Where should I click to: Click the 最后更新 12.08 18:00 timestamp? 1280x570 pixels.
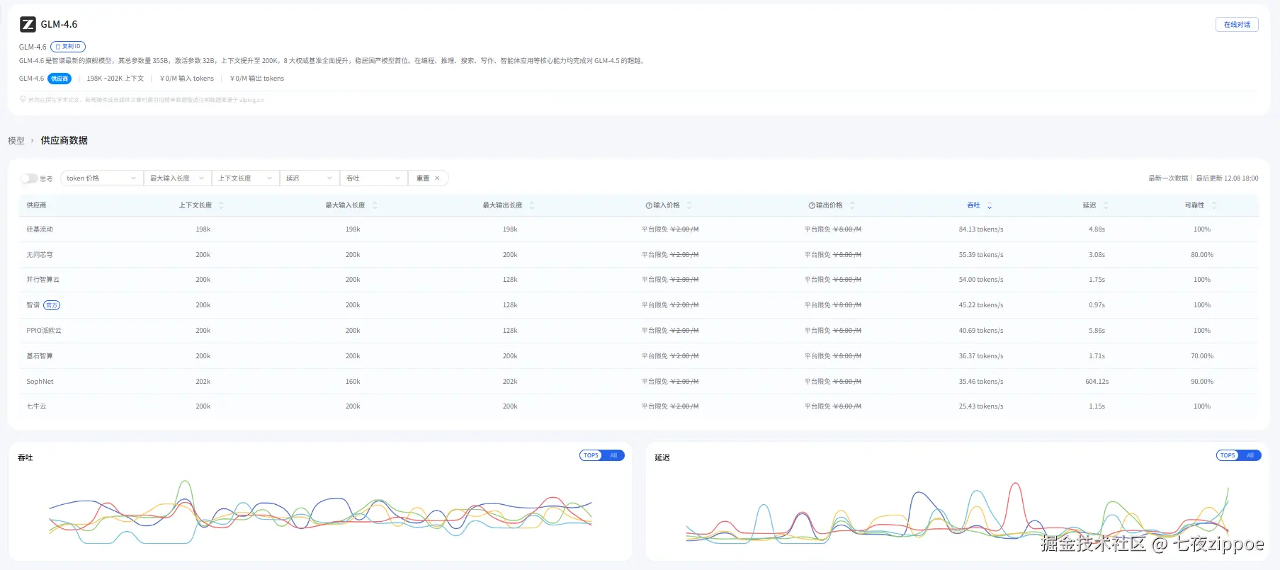[1228, 178]
